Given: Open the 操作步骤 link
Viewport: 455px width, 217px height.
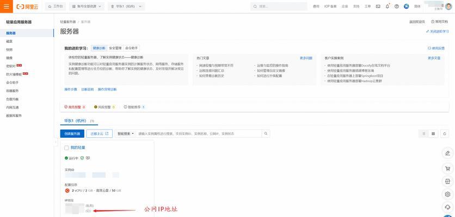Looking at the screenshot, I should (x=71, y=90).
